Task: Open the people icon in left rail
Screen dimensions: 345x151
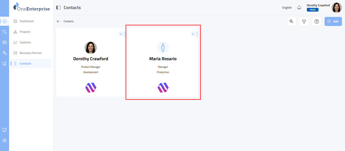Action: (x=4, y=32)
